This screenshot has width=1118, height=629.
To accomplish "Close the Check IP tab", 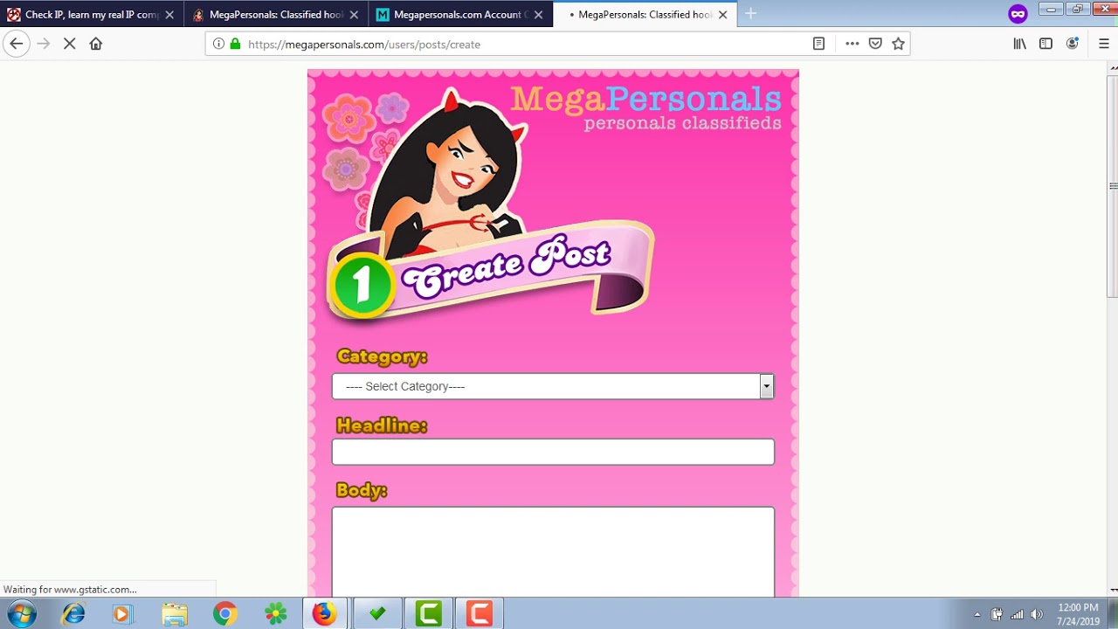I will click(x=169, y=15).
